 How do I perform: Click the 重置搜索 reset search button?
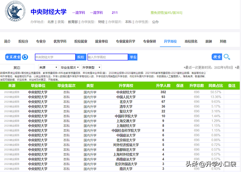point(13,57)
